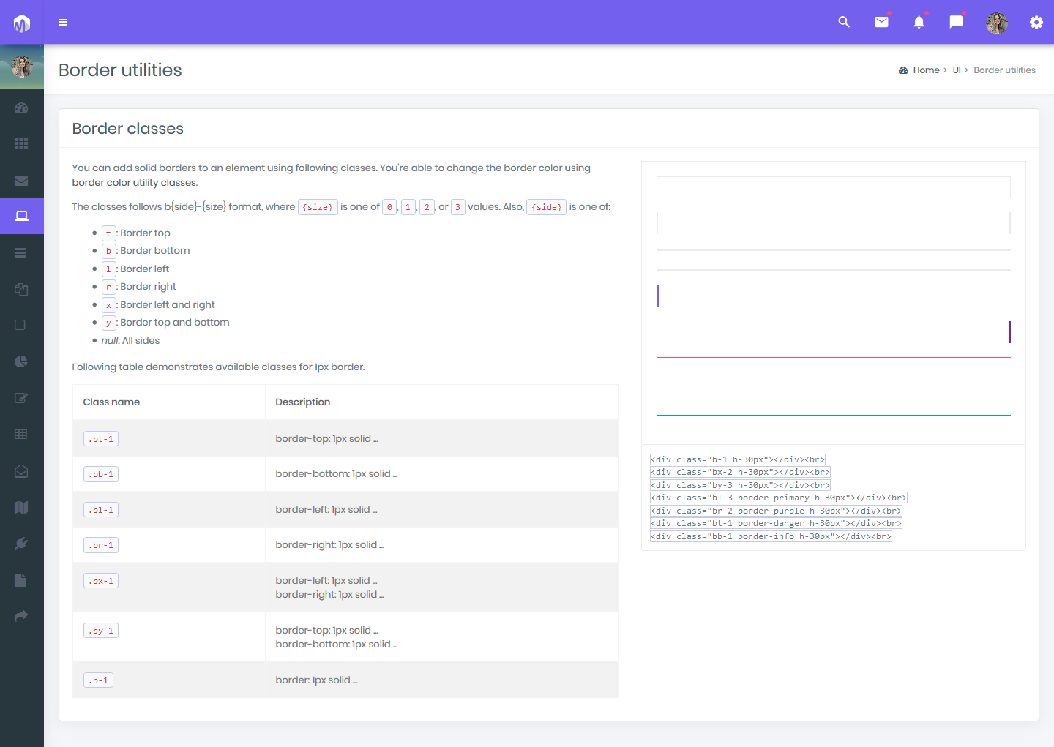Select the Forms pencil icon in sidebar
1054x747 pixels.
(21, 397)
